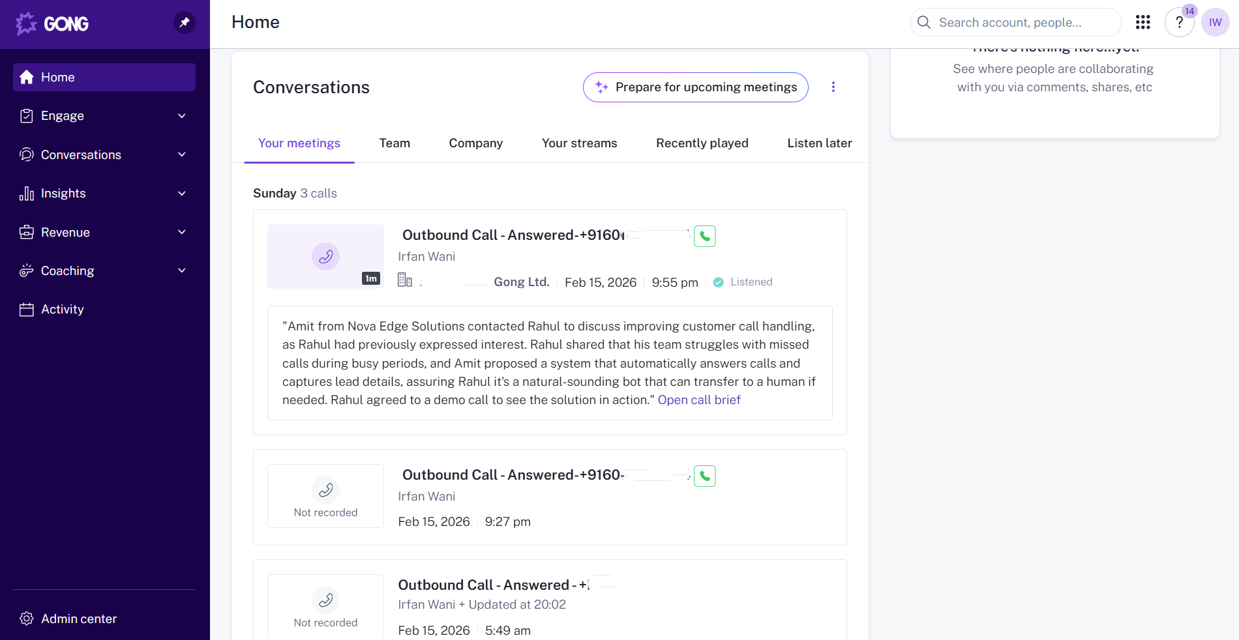Open call brief link

tap(698, 400)
